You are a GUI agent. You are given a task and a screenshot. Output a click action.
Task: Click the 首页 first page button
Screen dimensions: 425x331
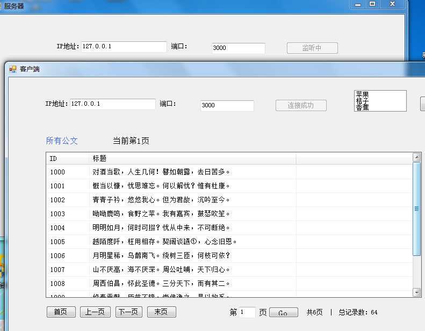[x=61, y=312]
